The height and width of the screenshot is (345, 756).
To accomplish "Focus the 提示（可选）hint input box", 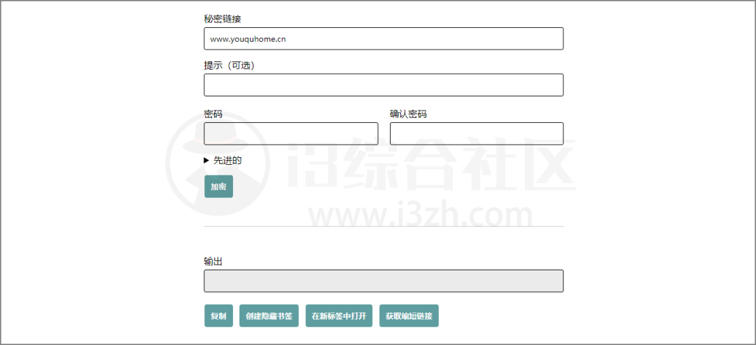I will pos(384,85).
